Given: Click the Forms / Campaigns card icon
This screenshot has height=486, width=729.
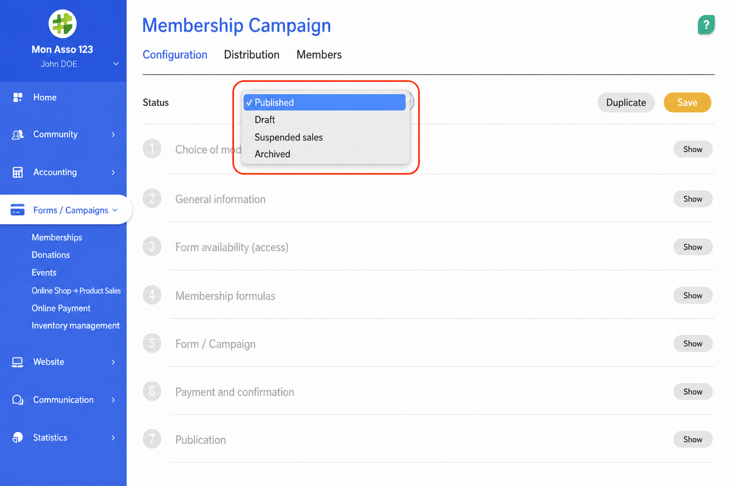Looking at the screenshot, I should pos(18,210).
